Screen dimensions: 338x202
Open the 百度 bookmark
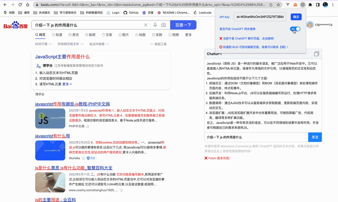pos(148,13)
